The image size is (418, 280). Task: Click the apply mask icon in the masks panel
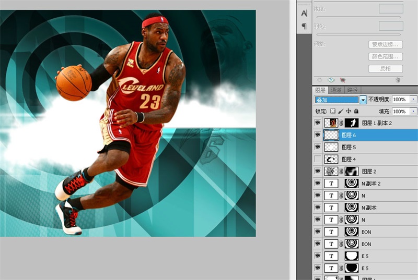[x=331, y=80]
